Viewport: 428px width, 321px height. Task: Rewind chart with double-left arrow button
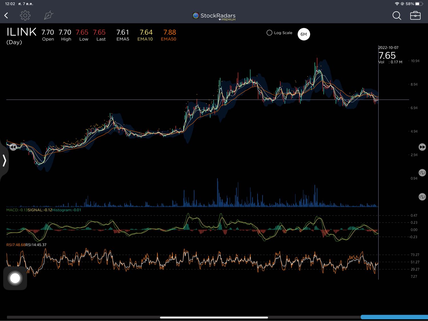point(13,147)
